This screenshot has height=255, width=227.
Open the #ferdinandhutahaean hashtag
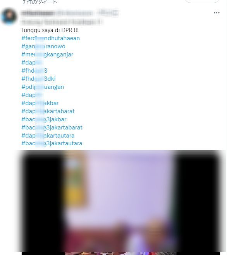(51, 38)
